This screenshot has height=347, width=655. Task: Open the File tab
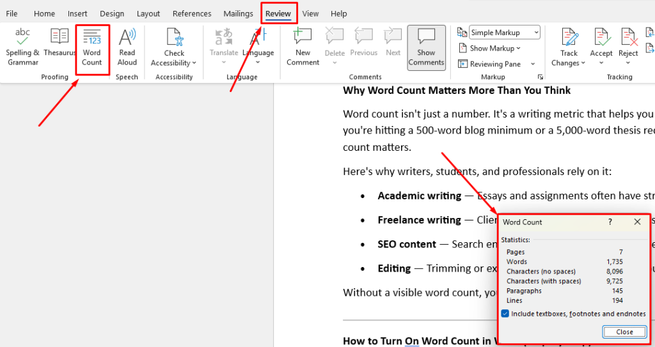point(12,13)
